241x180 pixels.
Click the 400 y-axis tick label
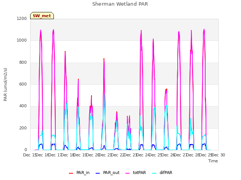point(23,106)
